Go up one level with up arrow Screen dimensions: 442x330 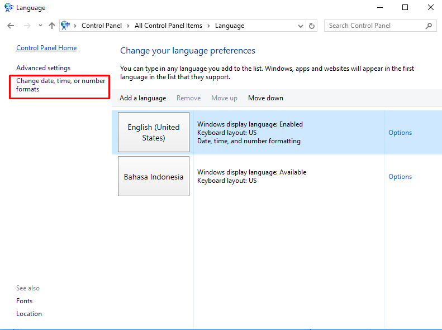point(51,26)
